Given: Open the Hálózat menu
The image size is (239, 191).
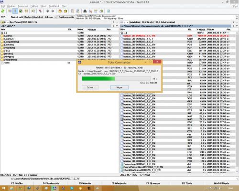Looking at the screenshot, I should pyautogui.click(x=34, y=6).
